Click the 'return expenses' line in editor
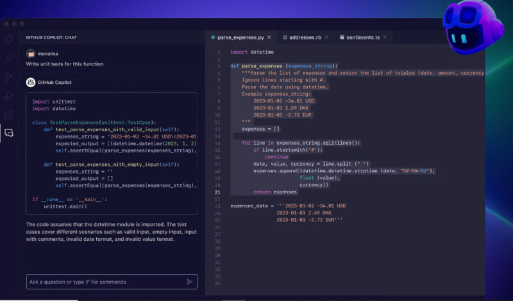Screen dimensions: 513x301 point(275,192)
